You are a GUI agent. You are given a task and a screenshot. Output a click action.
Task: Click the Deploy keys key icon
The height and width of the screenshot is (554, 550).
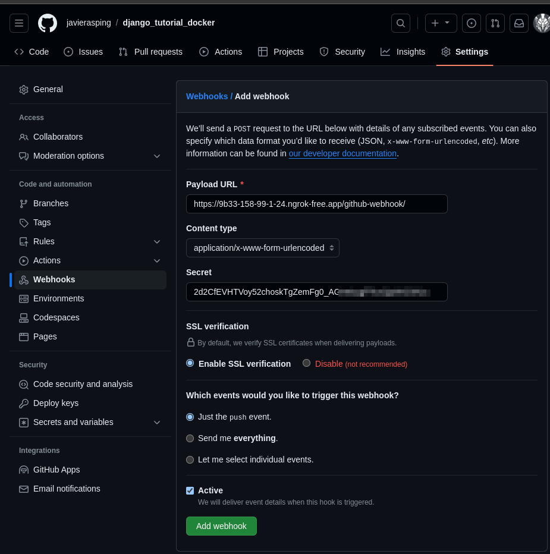24,404
